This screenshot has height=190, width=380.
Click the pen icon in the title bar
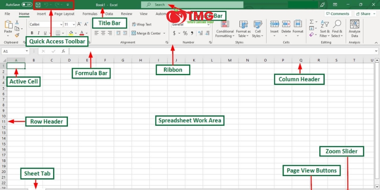pos(323,5)
